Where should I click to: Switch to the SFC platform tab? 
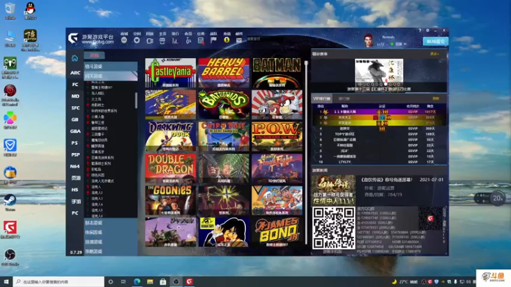click(x=75, y=108)
